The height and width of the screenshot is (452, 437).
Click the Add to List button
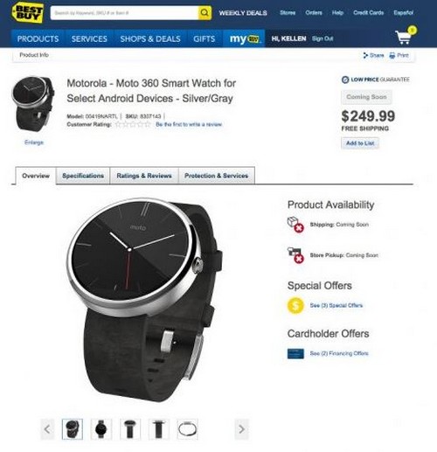point(360,143)
